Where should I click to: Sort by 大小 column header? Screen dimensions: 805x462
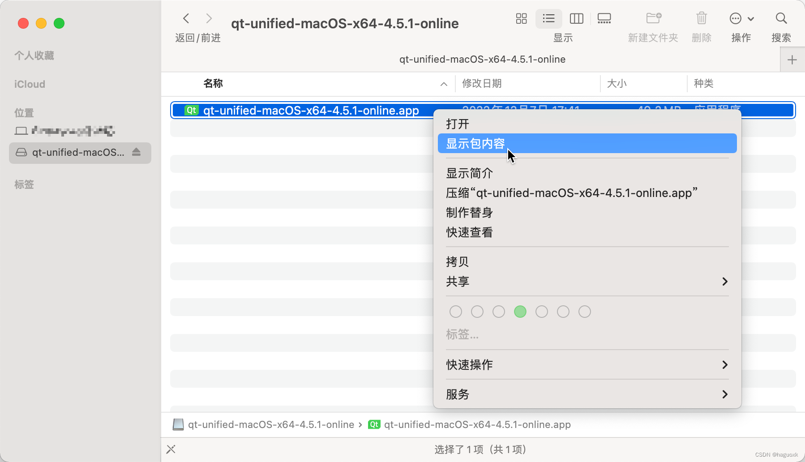point(617,84)
